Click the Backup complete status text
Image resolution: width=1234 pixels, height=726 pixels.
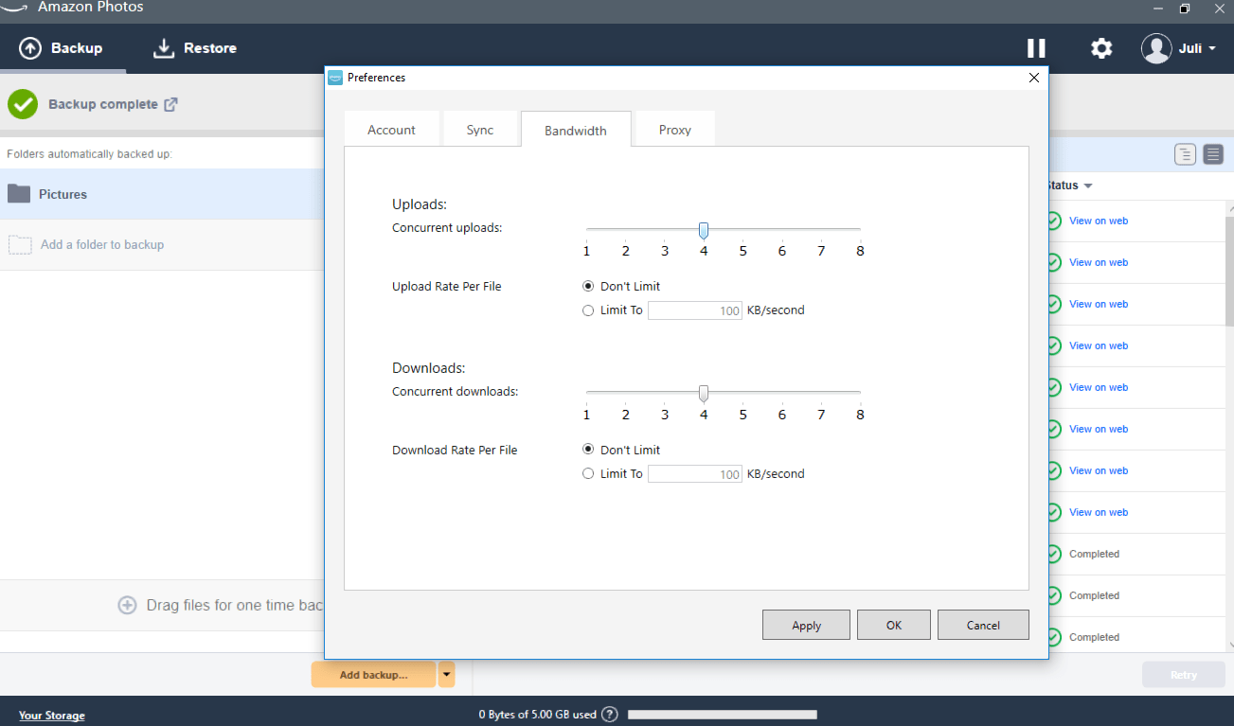tap(103, 104)
